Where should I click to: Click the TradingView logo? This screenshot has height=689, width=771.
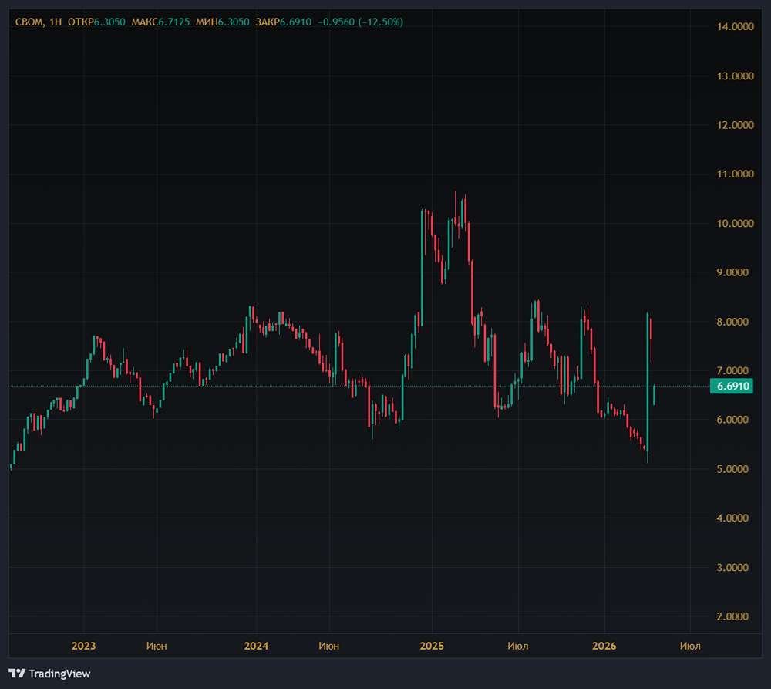pos(49,674)
